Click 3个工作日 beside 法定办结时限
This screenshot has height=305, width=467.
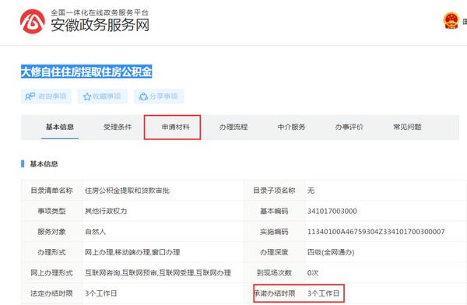pos(101,293)
